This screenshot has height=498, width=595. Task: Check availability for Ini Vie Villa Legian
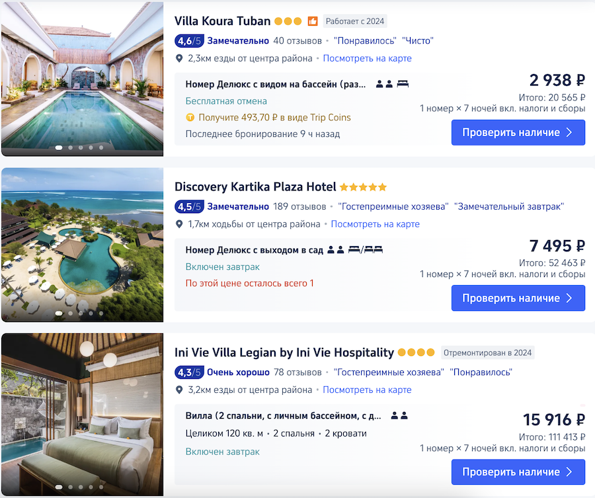(518, 472)
